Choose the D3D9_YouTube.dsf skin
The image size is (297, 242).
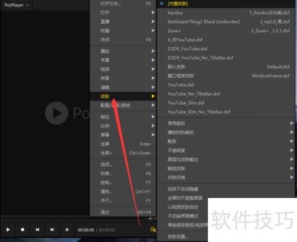tap(226, 49)
